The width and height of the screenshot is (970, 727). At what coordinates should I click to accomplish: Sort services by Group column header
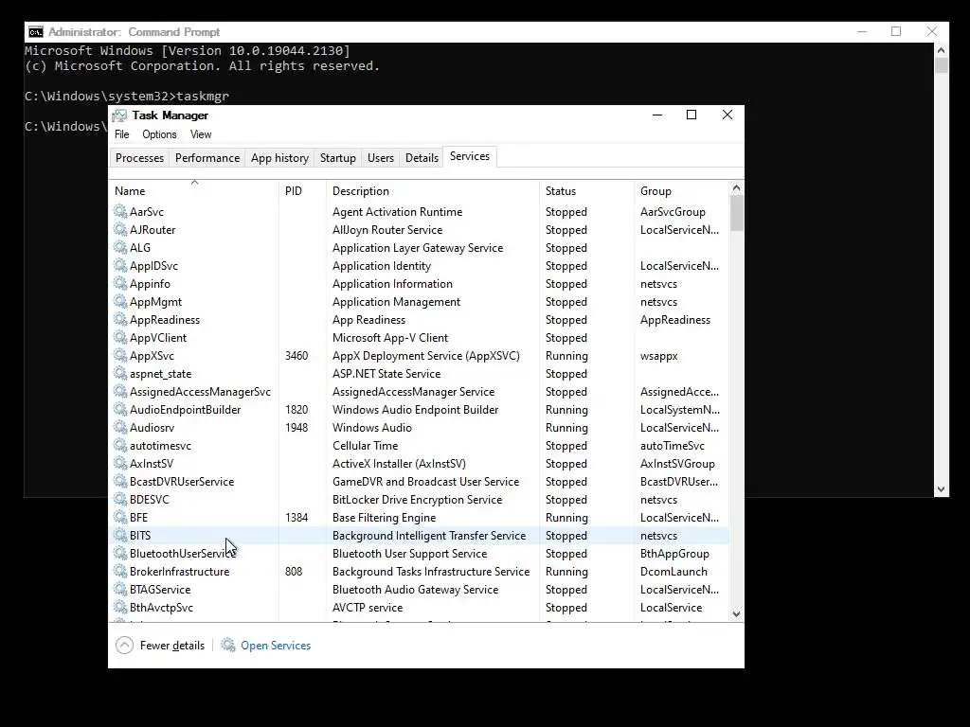point(681,191)
